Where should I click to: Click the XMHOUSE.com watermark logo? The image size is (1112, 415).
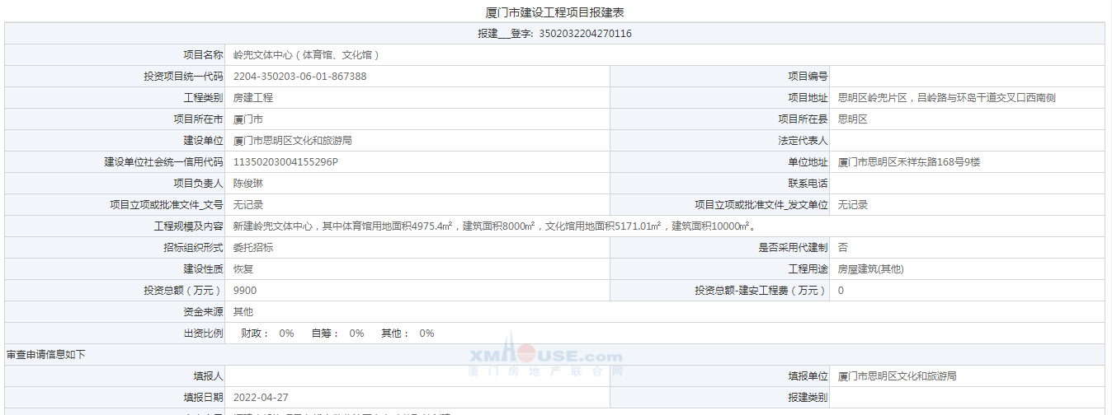pyautogui.click(x=545, y=357)
